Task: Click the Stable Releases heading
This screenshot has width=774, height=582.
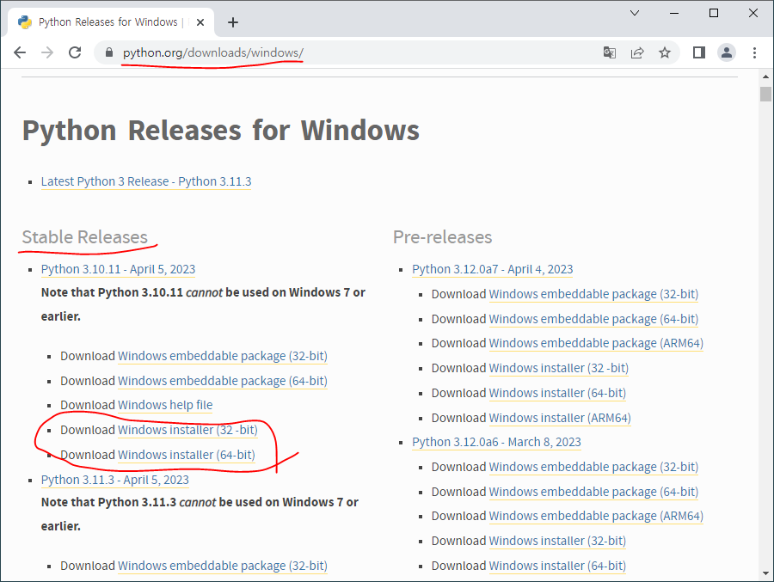Action: click(x=85, y=237)
